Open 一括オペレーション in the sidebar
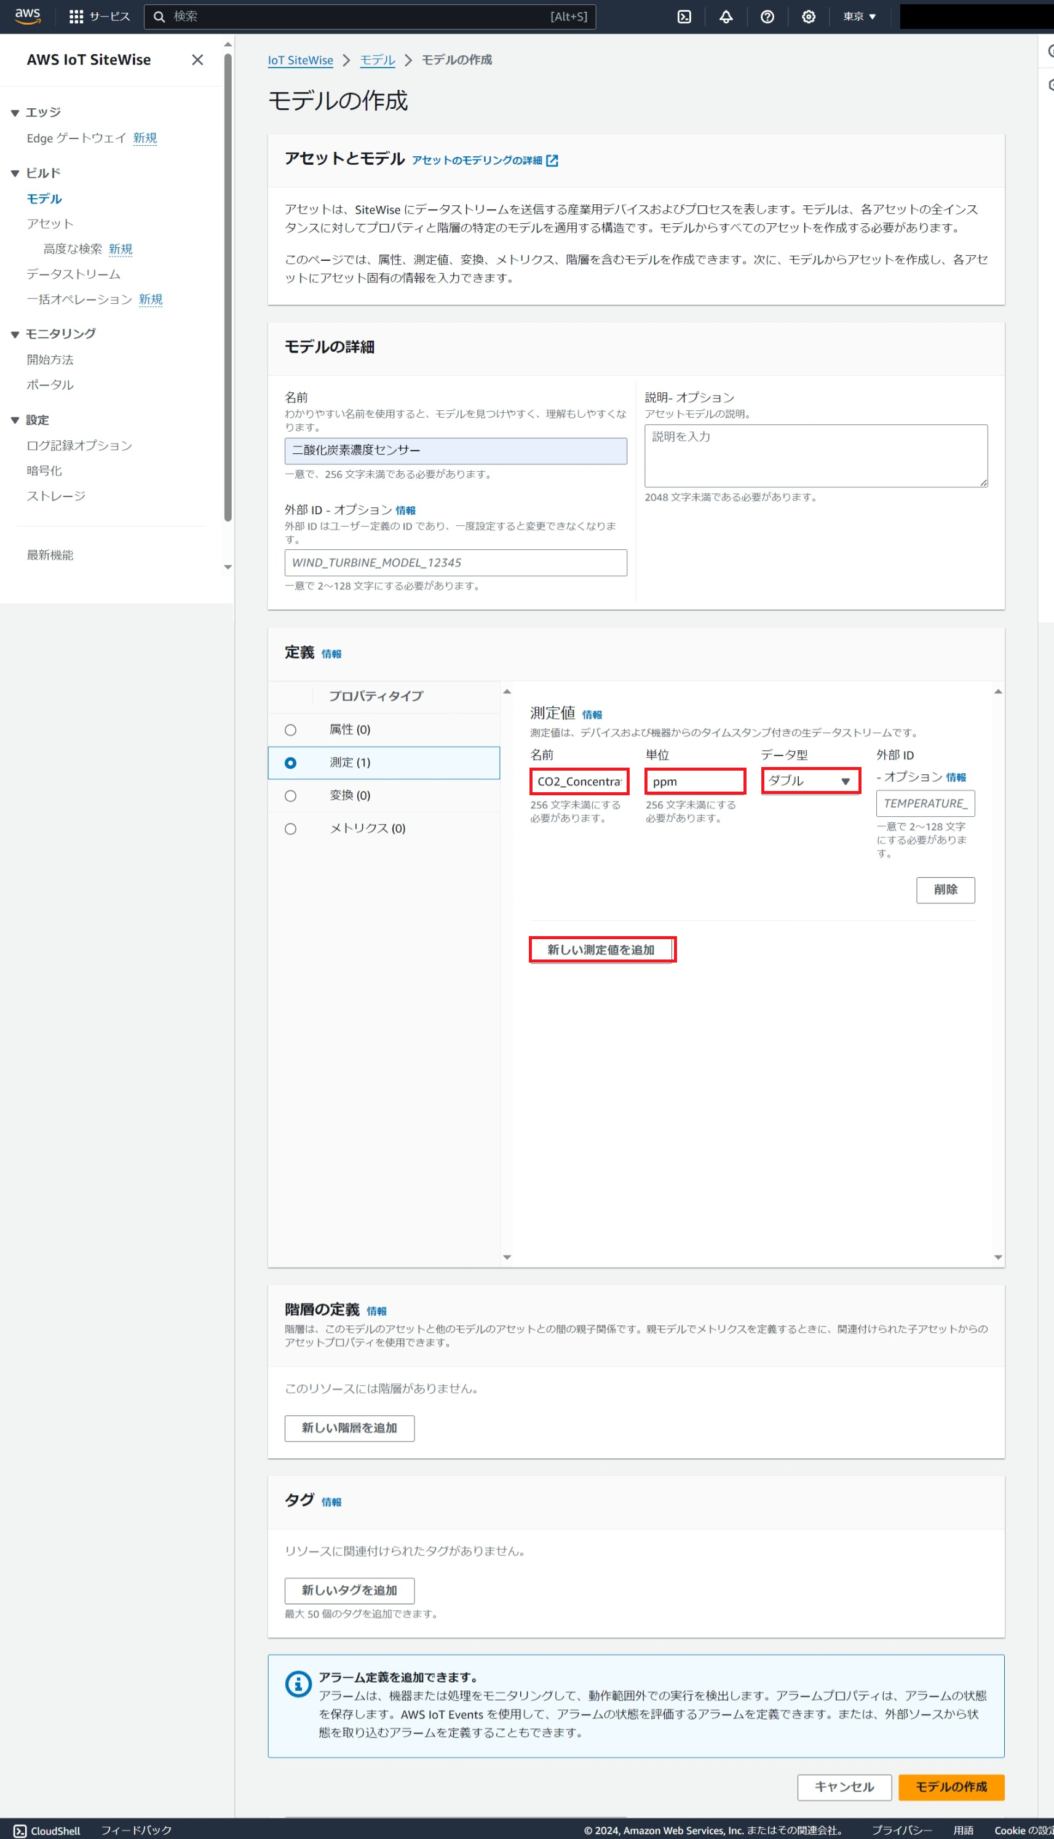 (79, 300)
